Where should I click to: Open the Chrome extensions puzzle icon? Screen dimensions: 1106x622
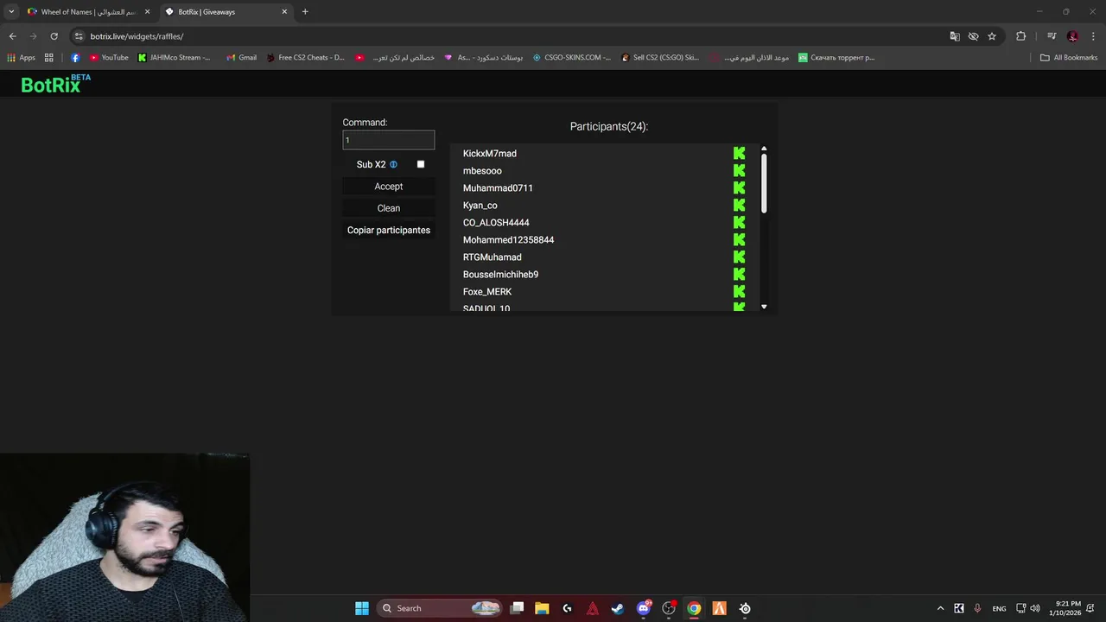[x=1020, y=36]
